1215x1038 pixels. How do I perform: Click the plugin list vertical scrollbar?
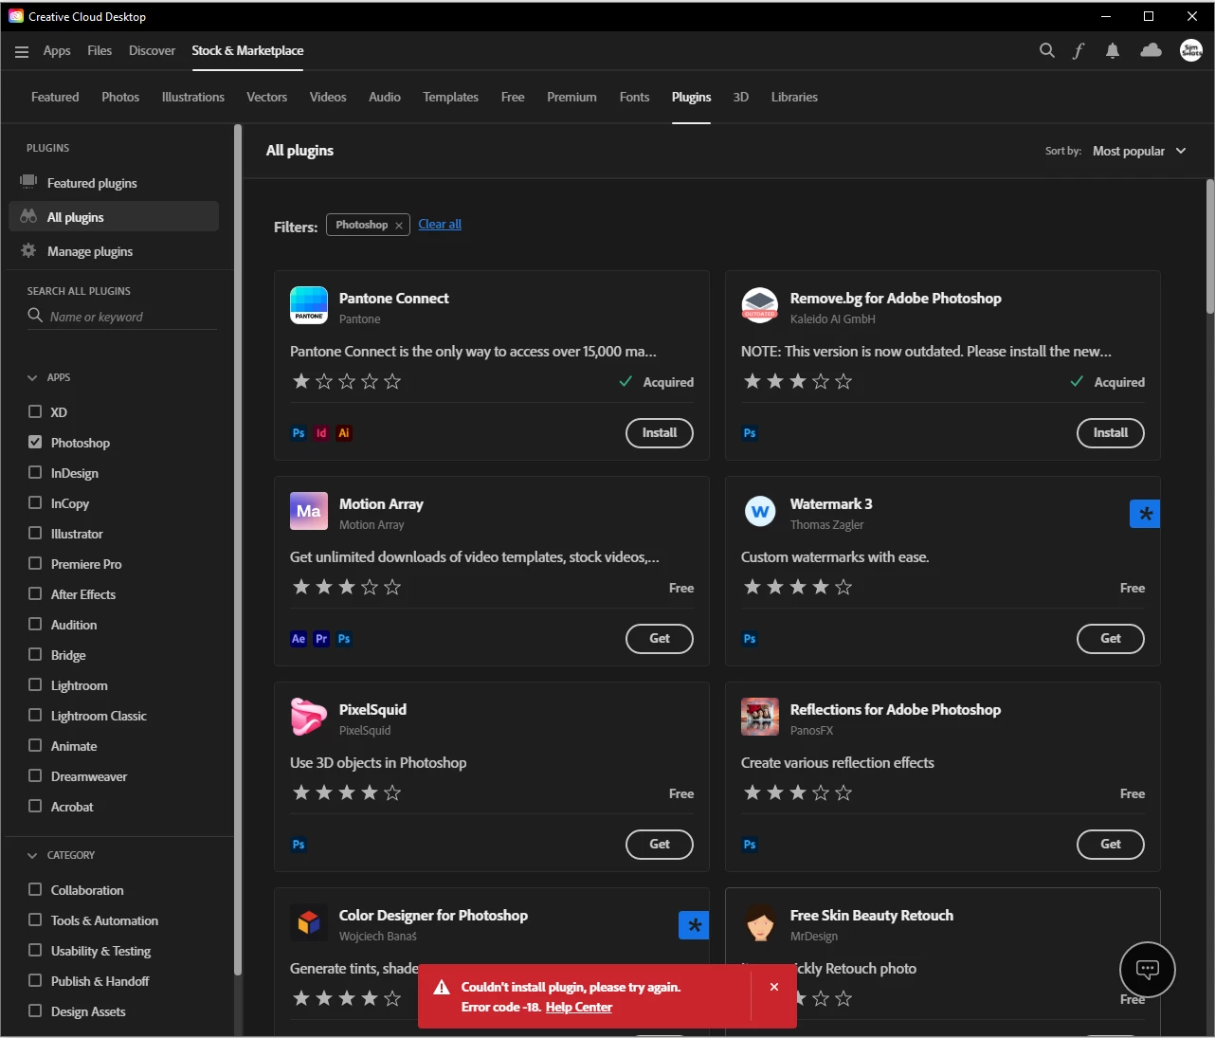pyautogui.click(x=1209, y=246)
